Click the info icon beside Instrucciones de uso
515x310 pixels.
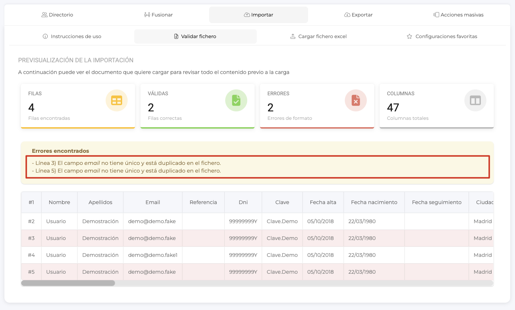(x=45, y=36)
